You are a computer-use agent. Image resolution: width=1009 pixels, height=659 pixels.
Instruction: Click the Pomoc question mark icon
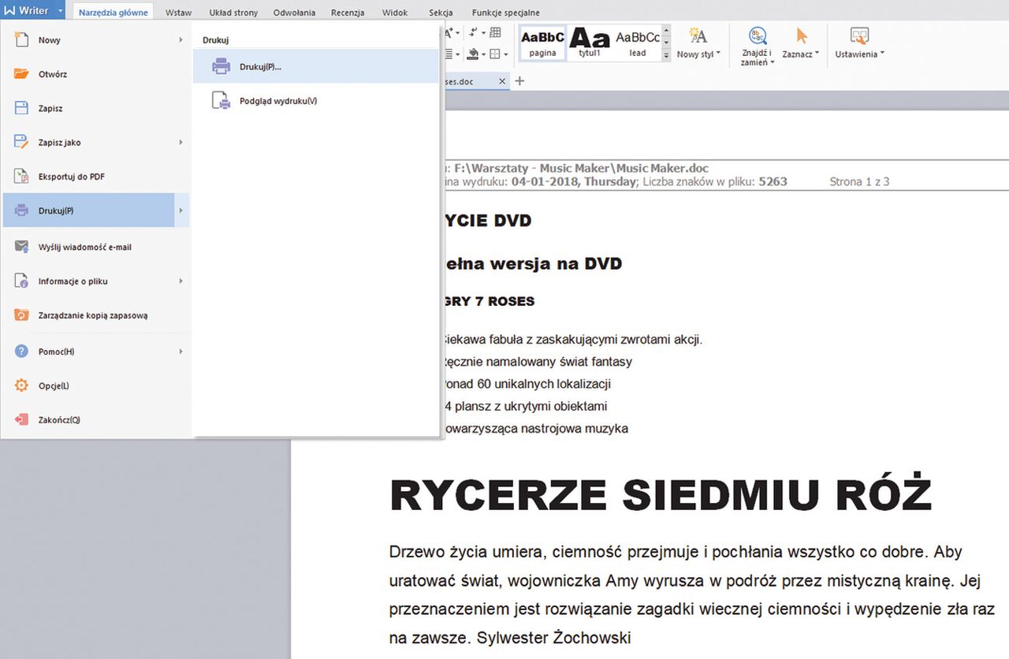click(x=22, y=352)
